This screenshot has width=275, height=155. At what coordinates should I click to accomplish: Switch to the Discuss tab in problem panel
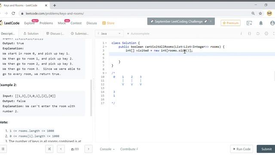point(55,34)
